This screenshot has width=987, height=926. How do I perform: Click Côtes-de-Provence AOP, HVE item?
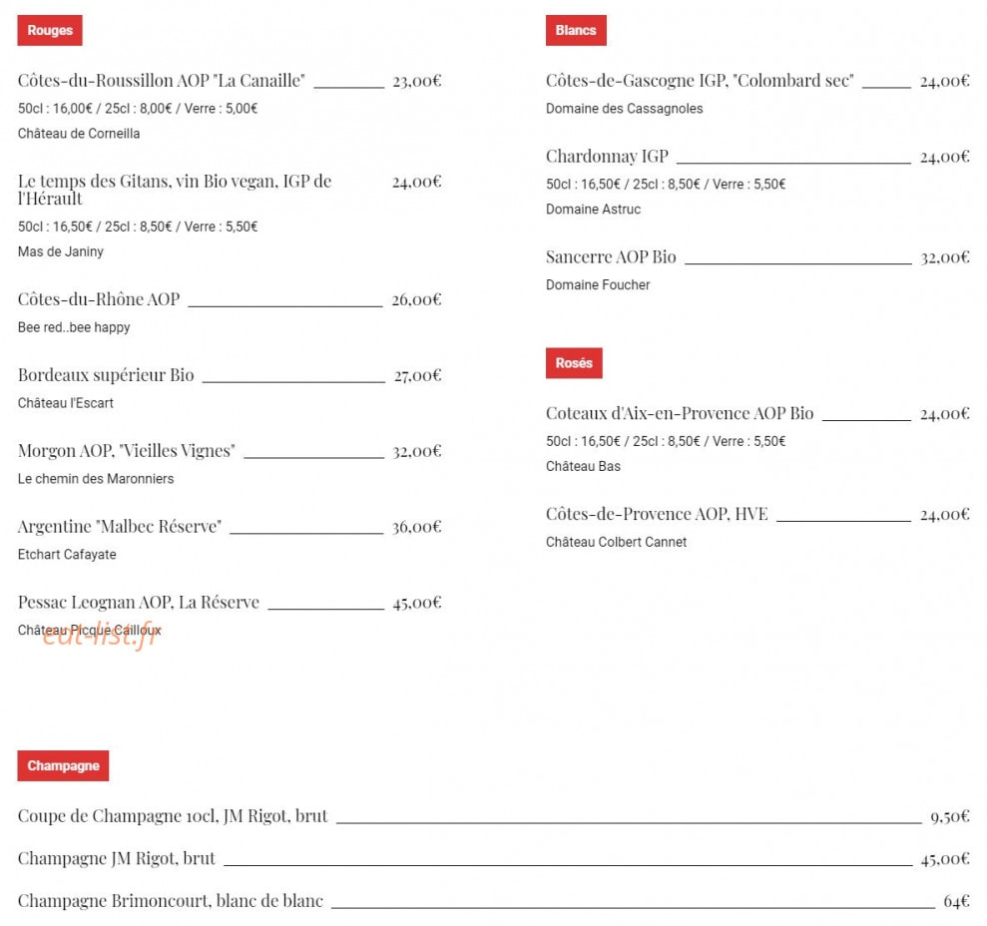click(657, 514)
